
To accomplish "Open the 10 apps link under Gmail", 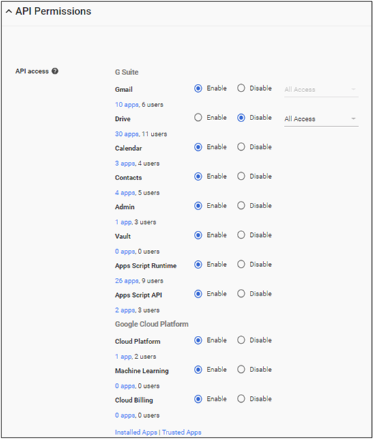I will [127, 104].
